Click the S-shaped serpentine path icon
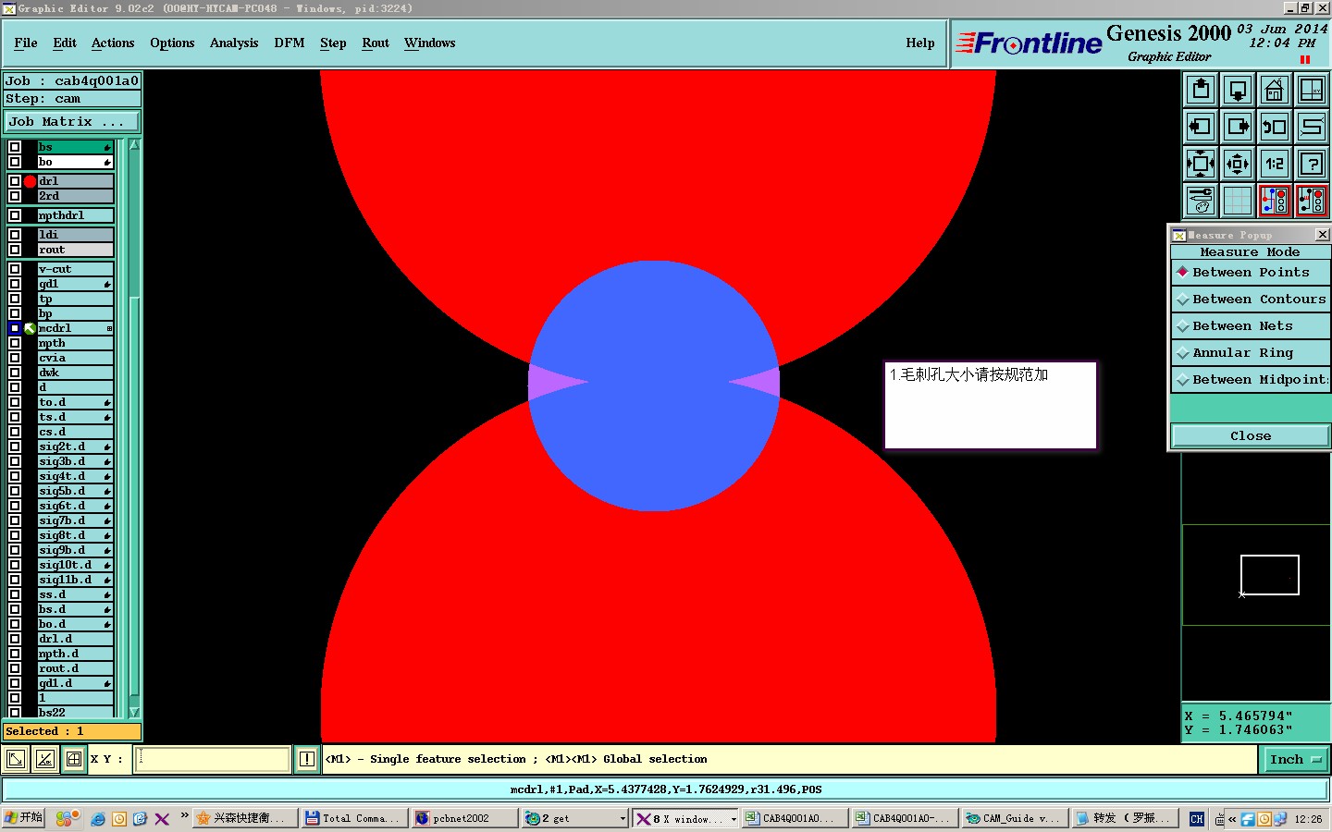Viewport: 1332px width, 832px height. coord(1312,127)
